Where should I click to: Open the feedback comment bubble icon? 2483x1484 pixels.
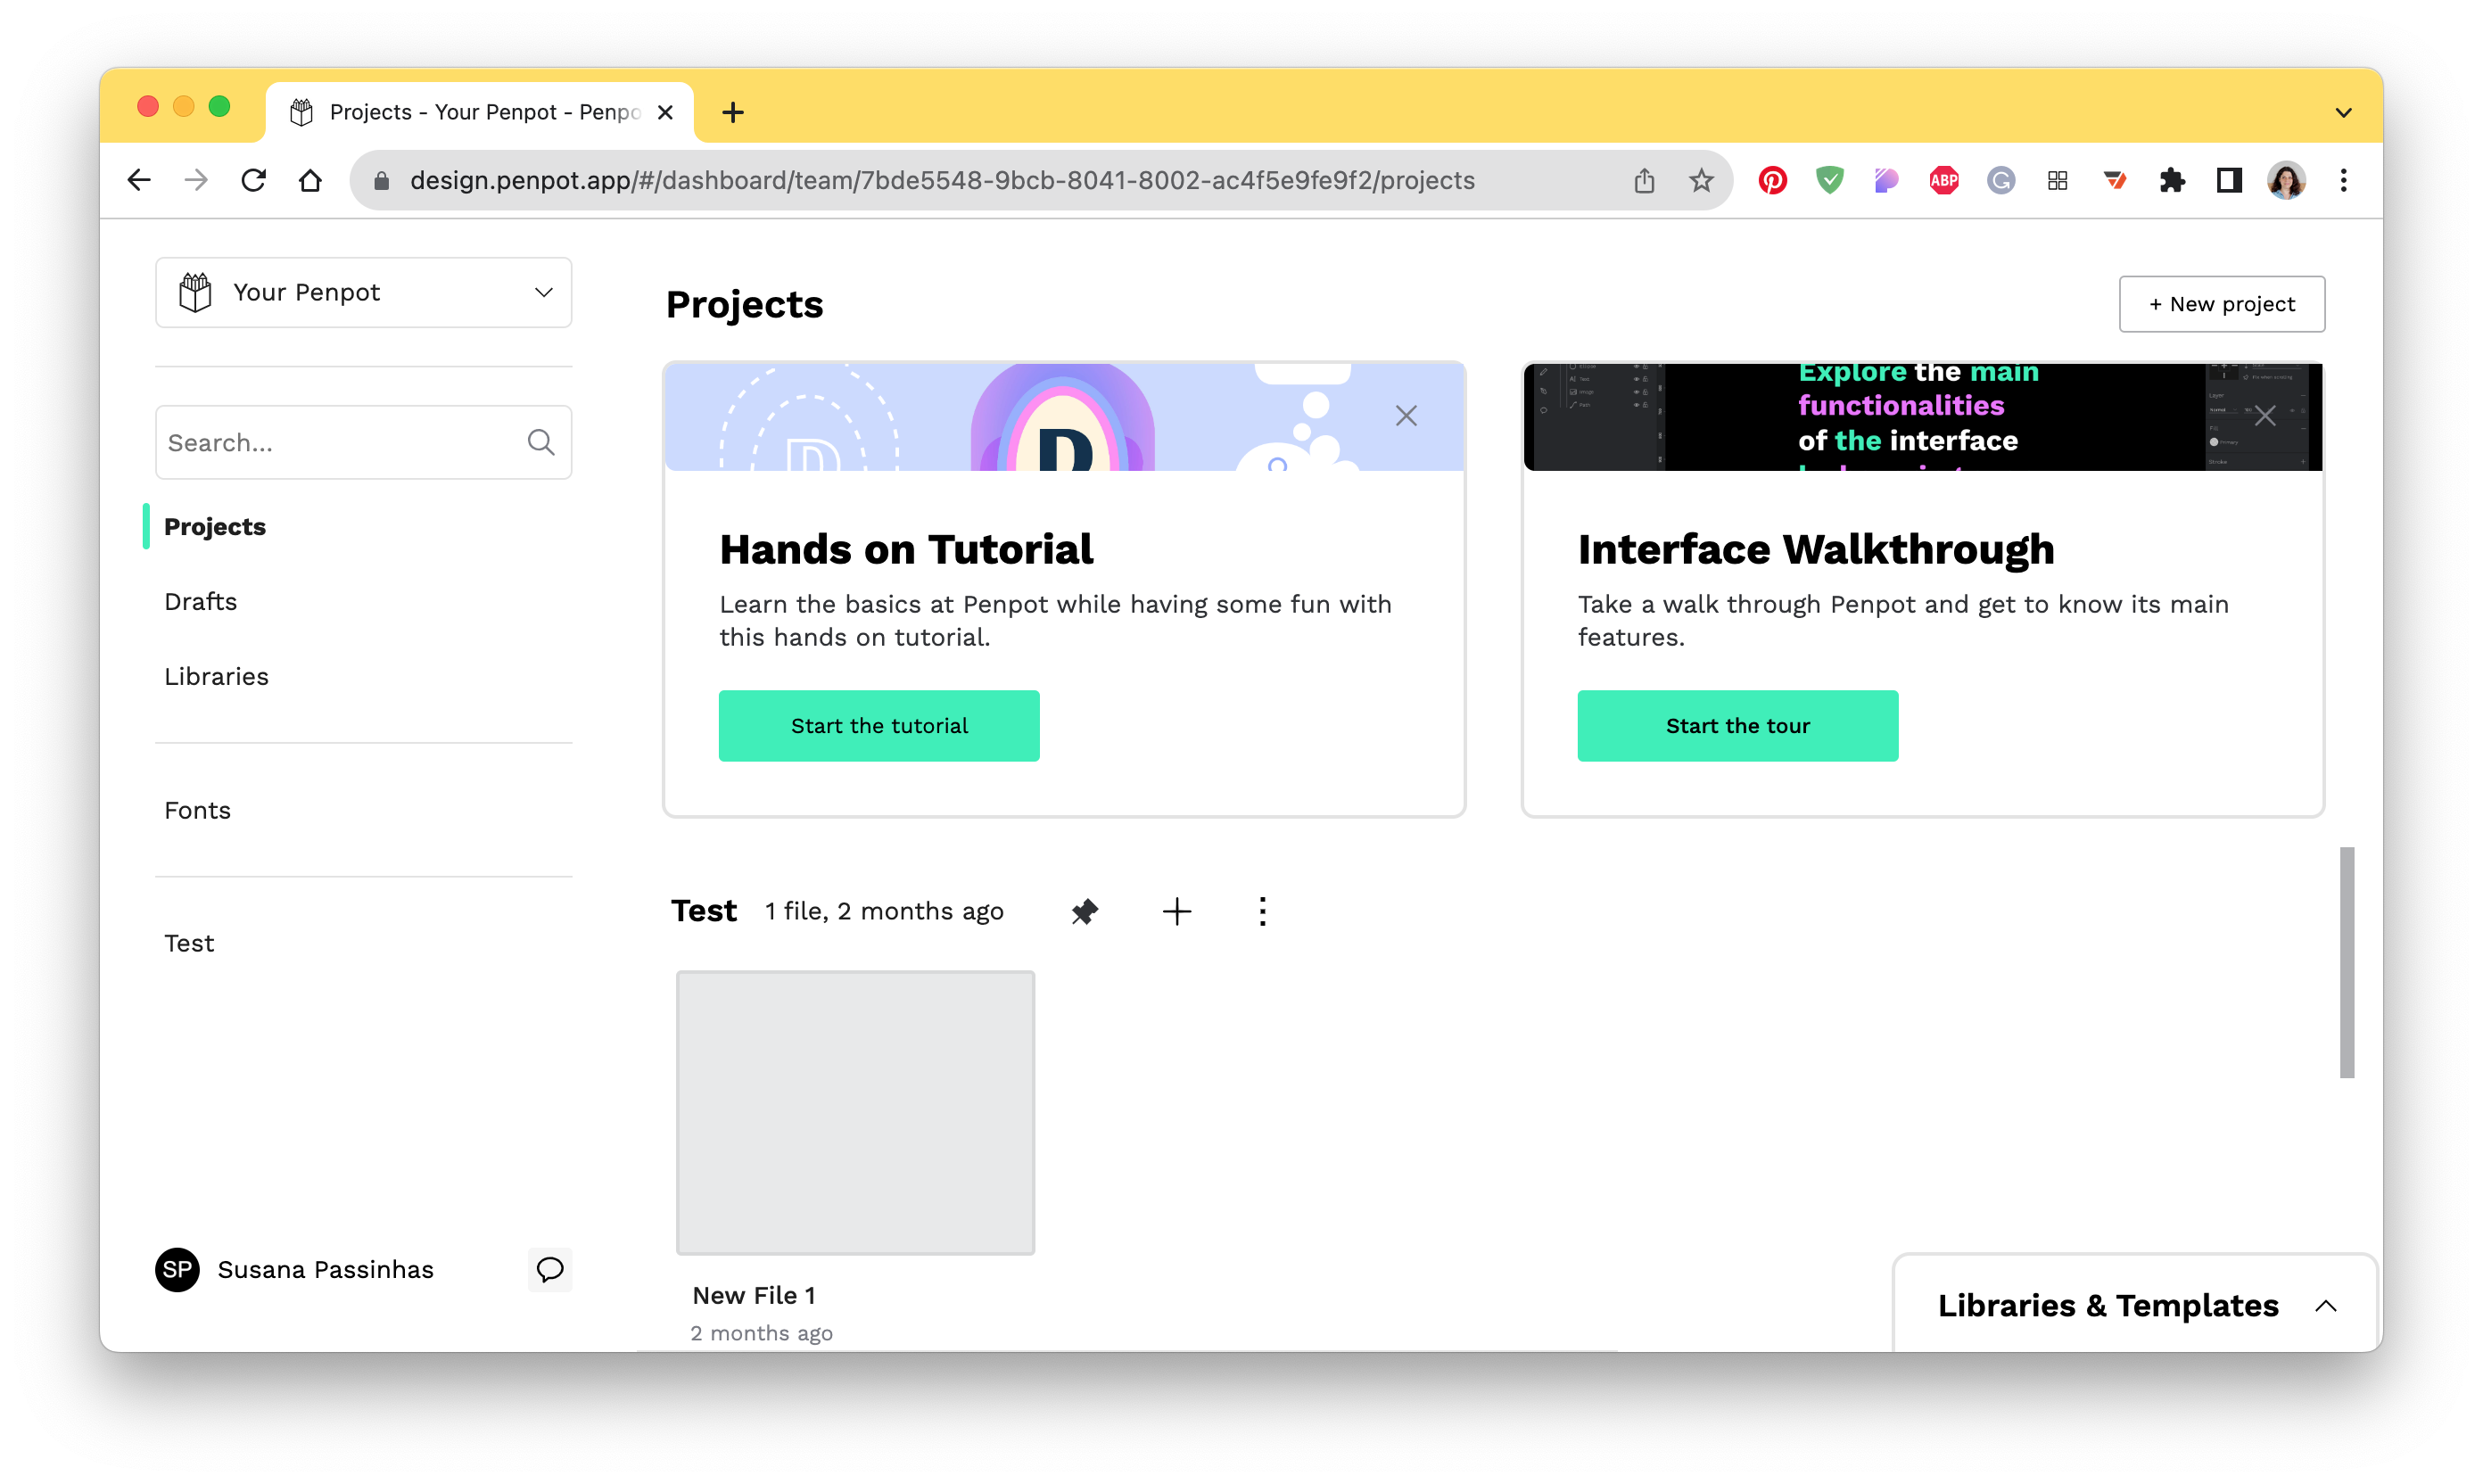click(x=550, y=1269)
